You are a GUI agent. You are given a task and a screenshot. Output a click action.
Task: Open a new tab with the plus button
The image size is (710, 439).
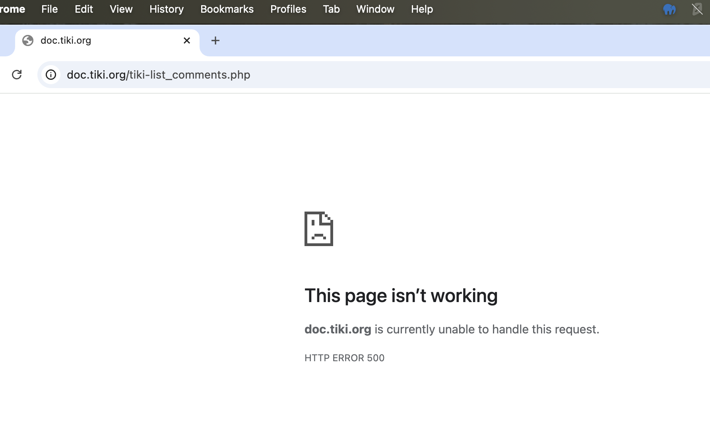pos(215,40)
